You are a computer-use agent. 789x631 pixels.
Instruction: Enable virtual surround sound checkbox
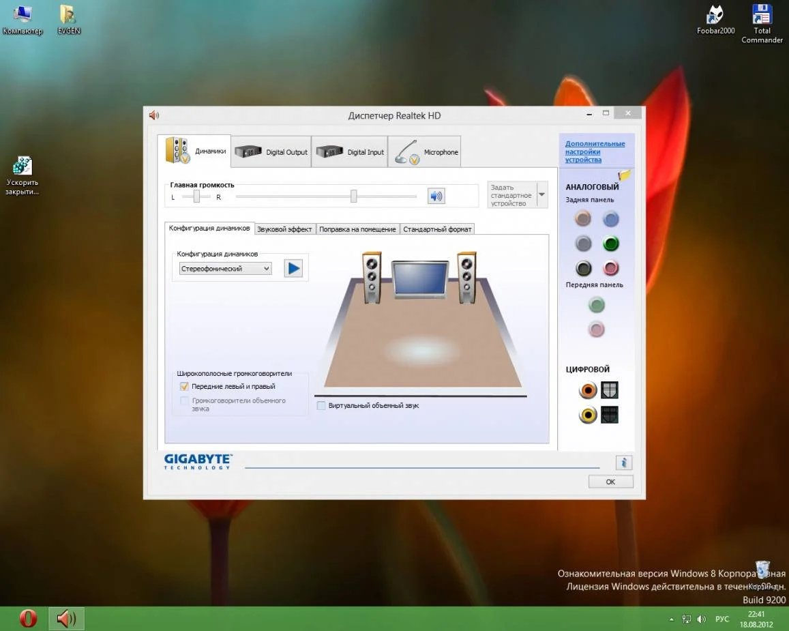click(322, 406)
